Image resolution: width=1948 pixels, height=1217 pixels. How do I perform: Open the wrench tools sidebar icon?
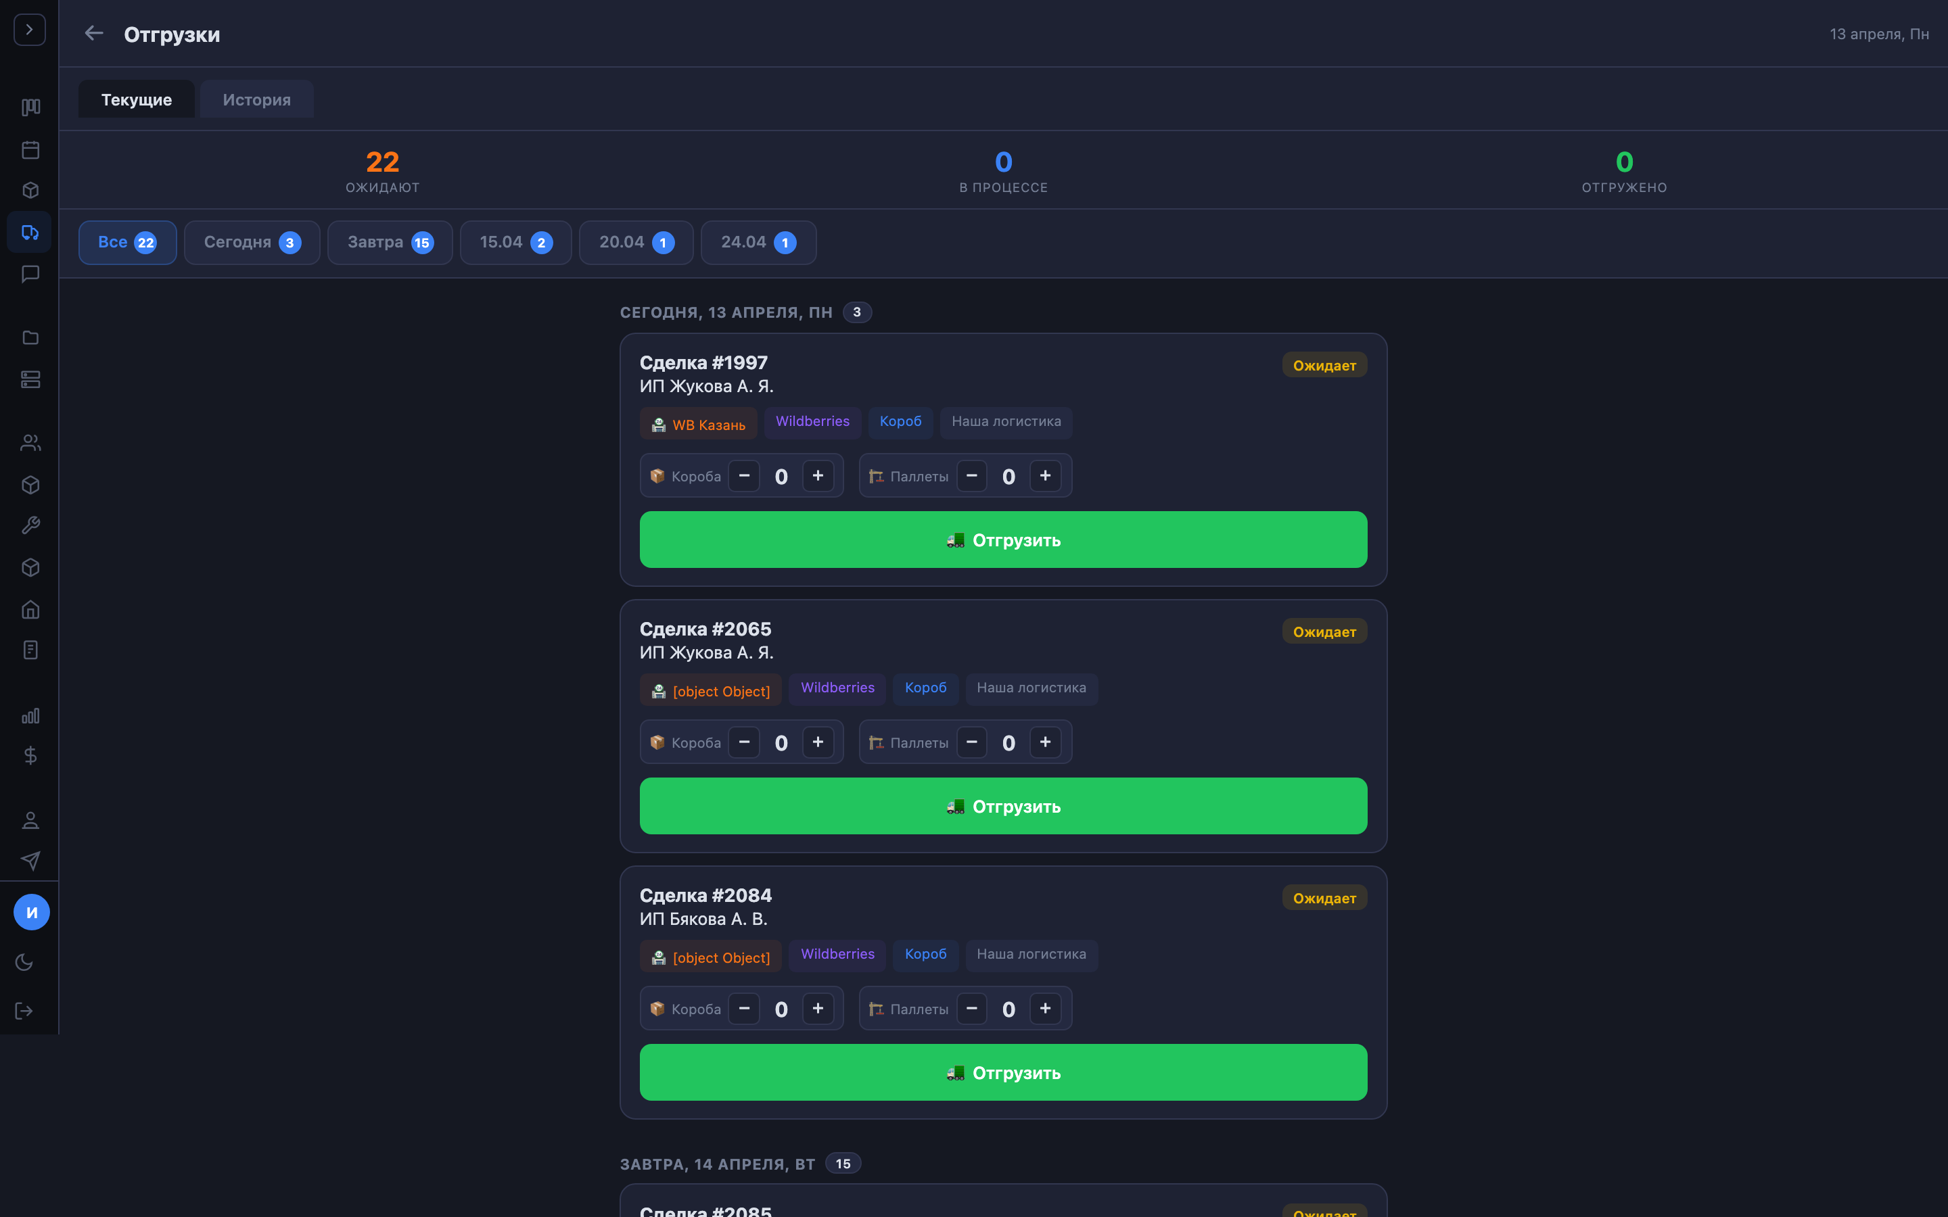[30, 525]
